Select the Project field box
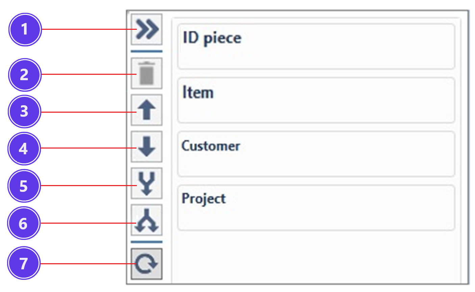475x292 pixels. (316, 208)
